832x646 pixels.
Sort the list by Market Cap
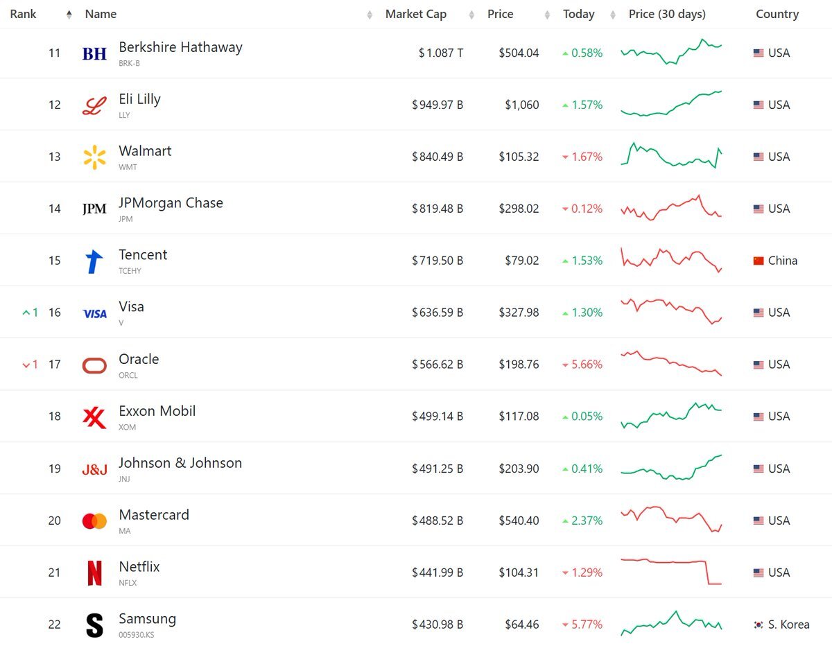click(416, 14)
